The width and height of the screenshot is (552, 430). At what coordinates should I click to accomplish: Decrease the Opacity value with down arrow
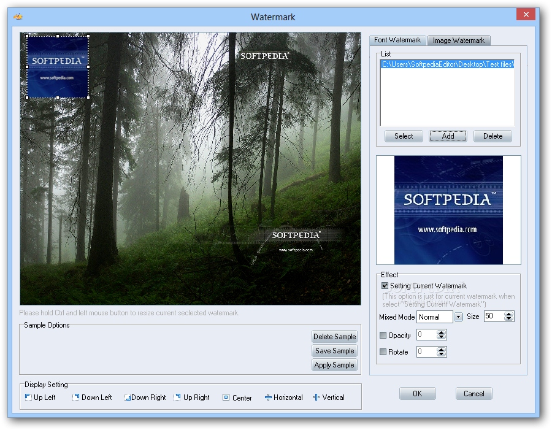441,337
